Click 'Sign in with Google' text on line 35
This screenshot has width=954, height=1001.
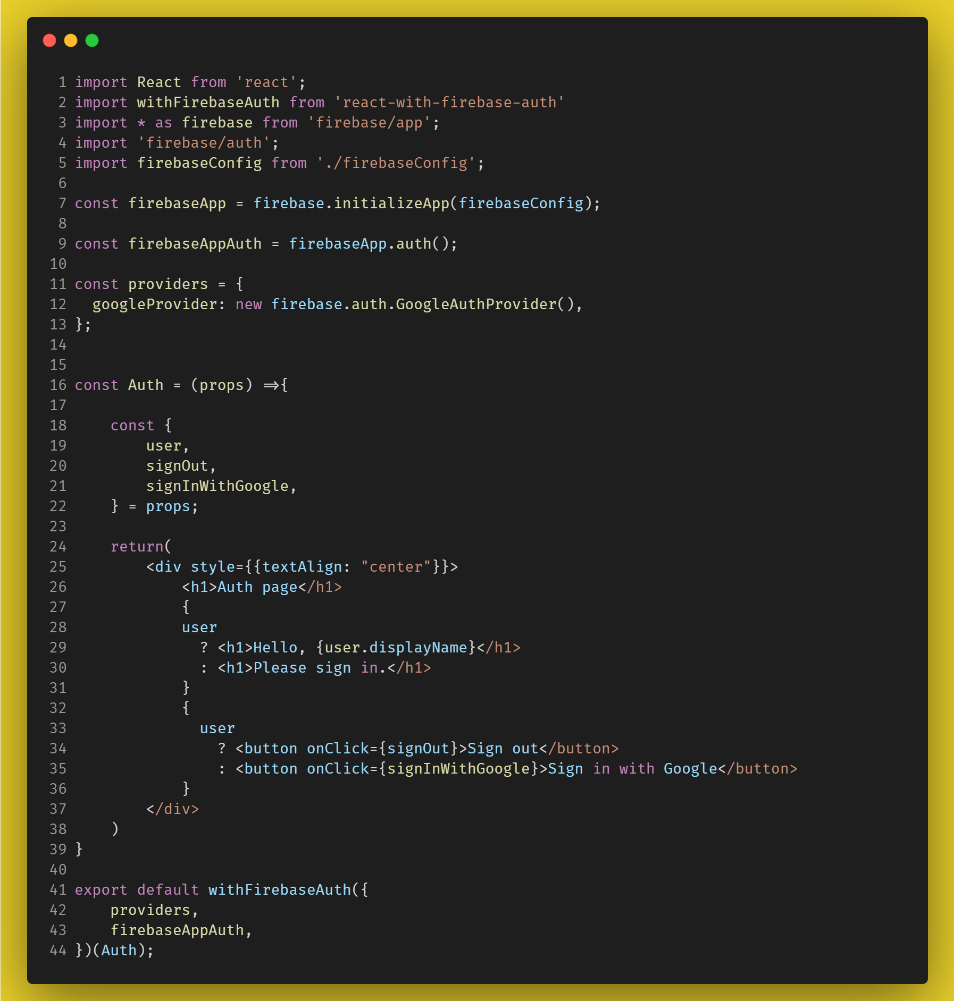coord(633,768)
